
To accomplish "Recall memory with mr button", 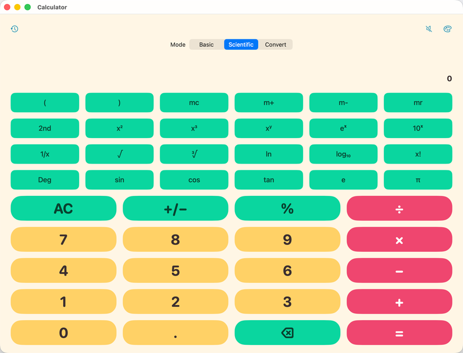I will click(418, 102).
